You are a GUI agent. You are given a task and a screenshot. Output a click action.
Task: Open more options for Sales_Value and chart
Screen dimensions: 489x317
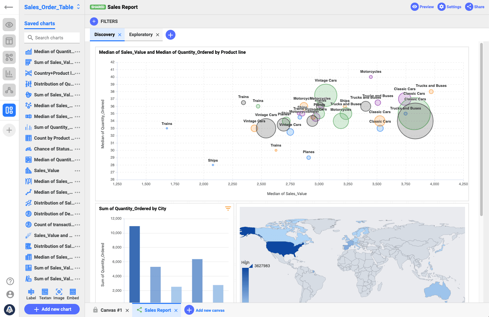pyautogui.click(x=77, y=236)
